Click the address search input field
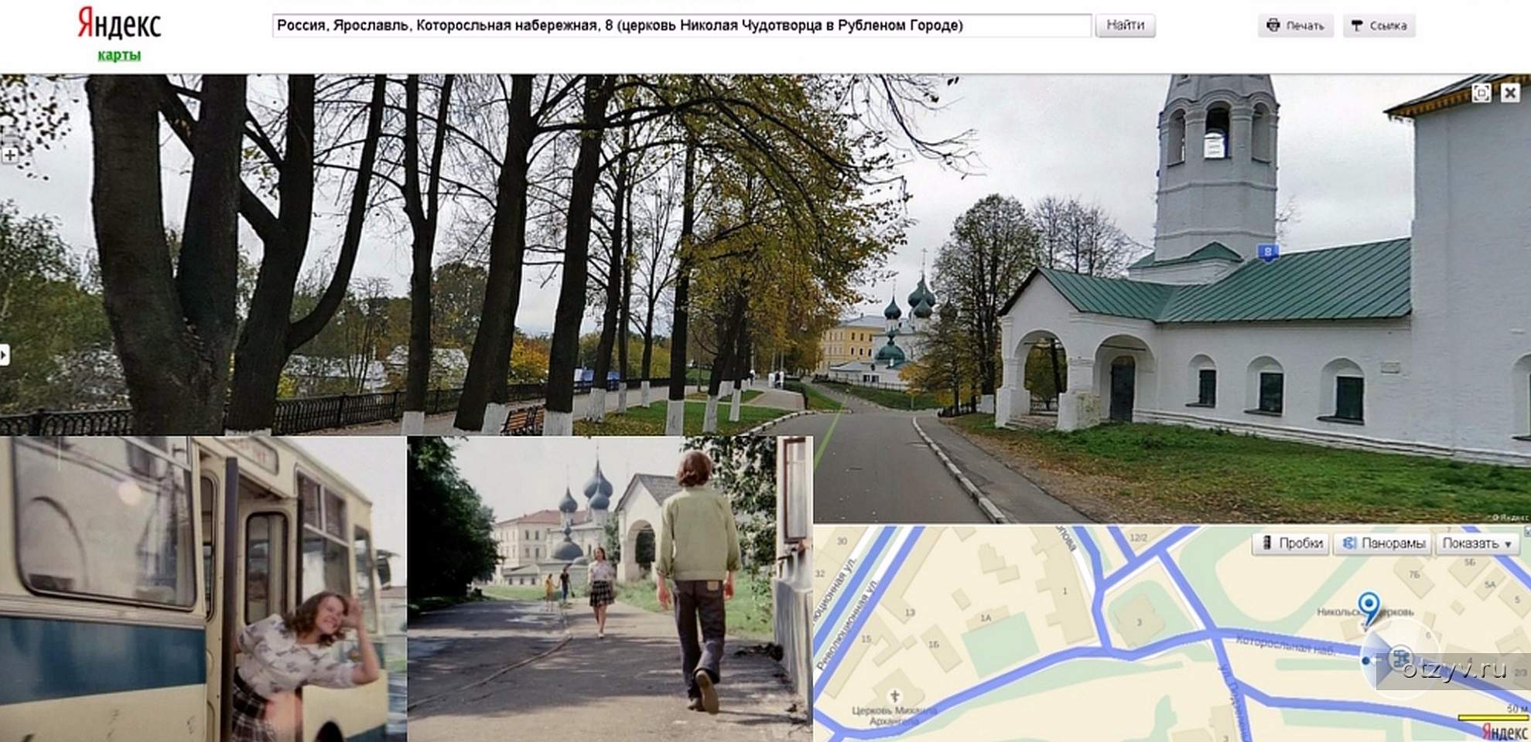Screen dimensions: 1531x742 click(681, 26)
